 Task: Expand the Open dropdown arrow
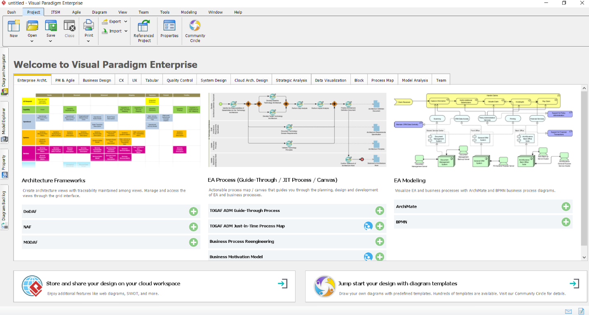32,41
